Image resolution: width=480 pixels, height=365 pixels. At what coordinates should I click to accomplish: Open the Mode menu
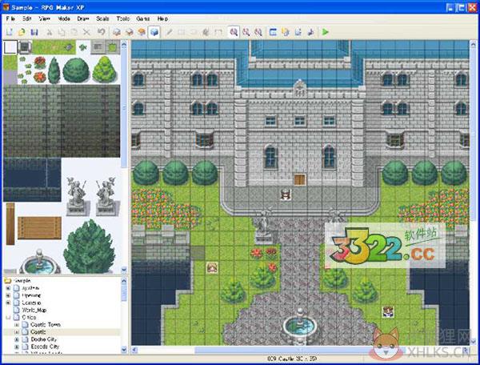(64, 18)
